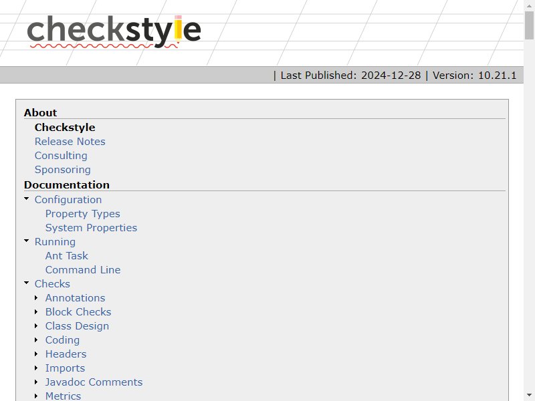Open the Ant Task page

pos(66,256)
